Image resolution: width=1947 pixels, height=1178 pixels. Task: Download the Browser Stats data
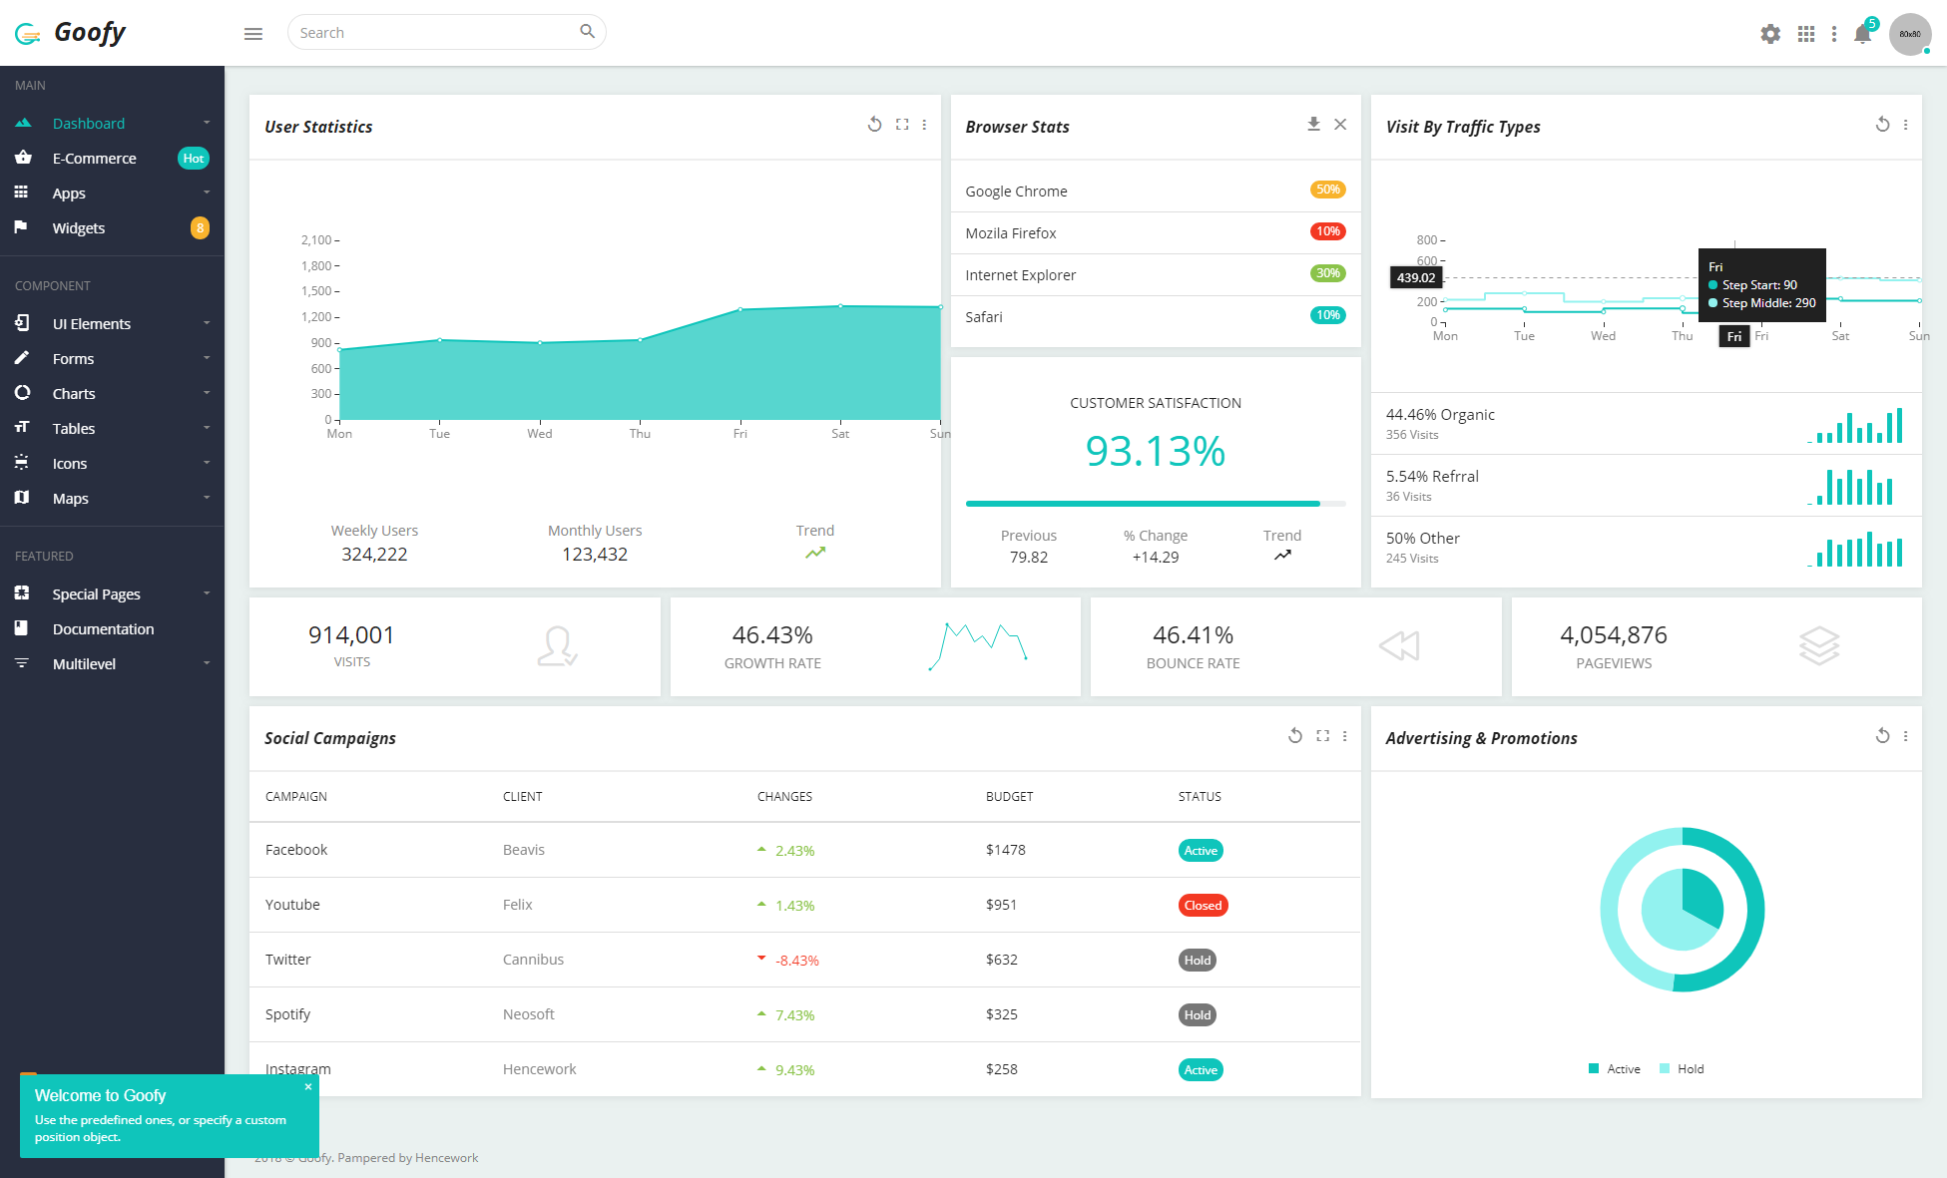point(1313,125)
